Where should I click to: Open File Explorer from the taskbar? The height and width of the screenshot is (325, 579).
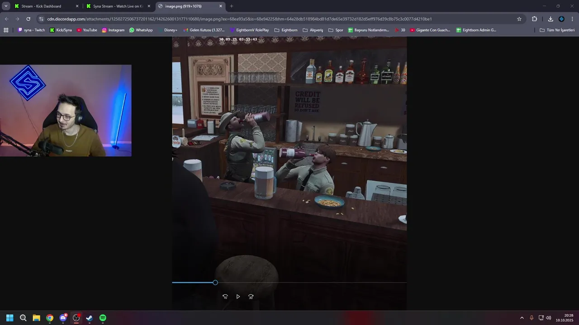[x=36, y=318]
